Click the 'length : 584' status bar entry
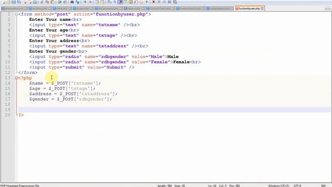 164,185
